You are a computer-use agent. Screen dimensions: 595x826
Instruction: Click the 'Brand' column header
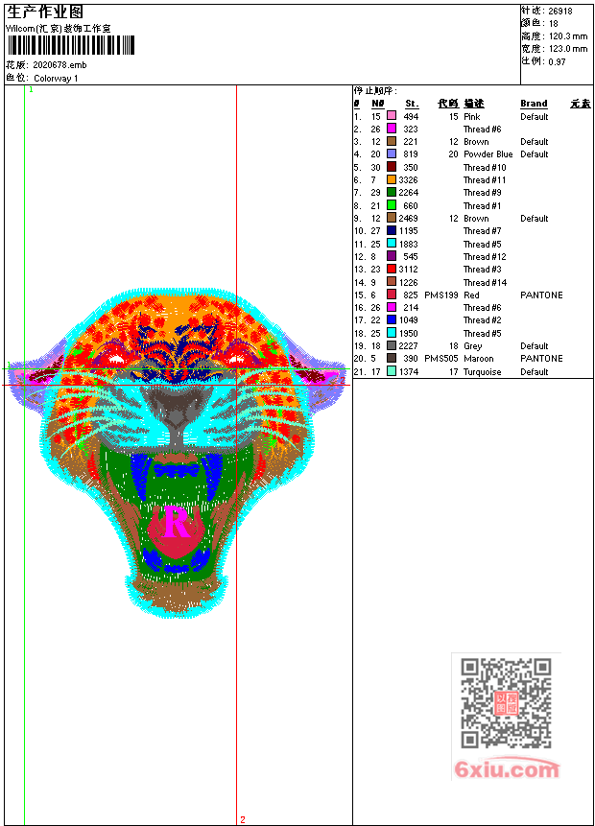click(x=534, y=104)
